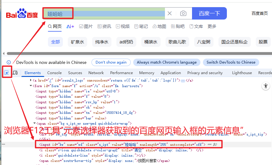The width and height of the screenshot is (272, 165).
Task: Switch to the 地图 tab
Action: [x=159, y=26]
